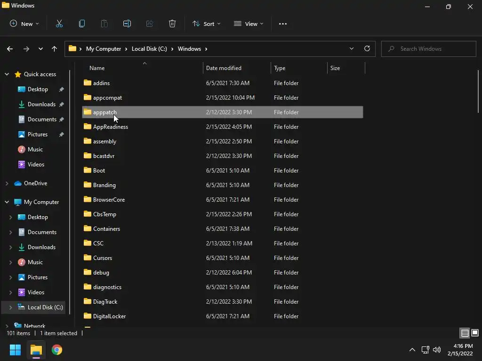Open the New dropdown menu
The height and width of the screenshot is (361, 482).
tap(24, 24)
